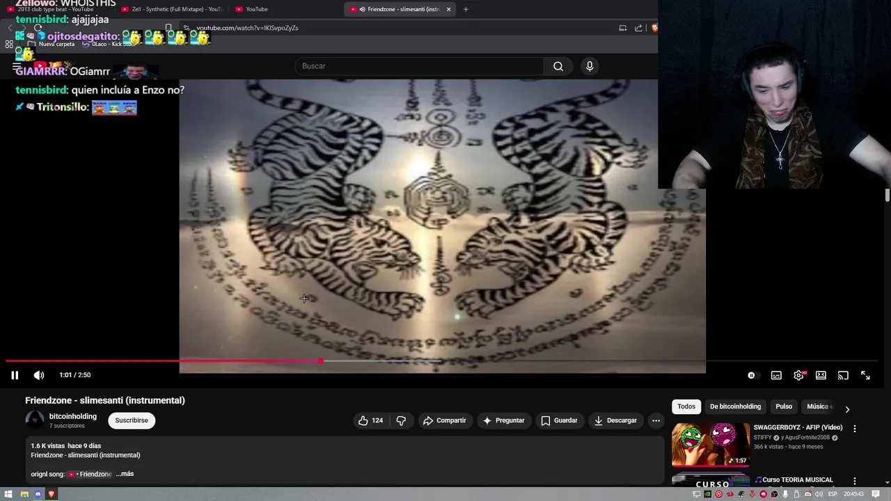This screenshot has height=501, width=891.
Task: Pause the video with the pause button
Action: point(15,375)
